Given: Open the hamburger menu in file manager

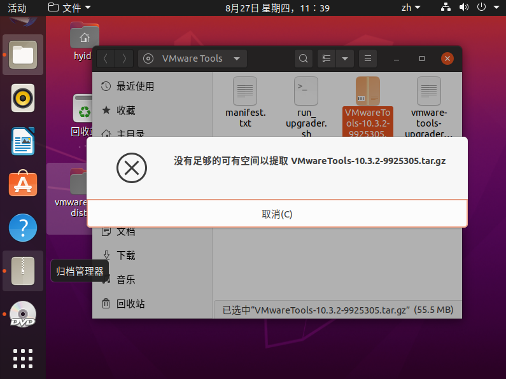Looking at the screenshot, I should pyautogui.click(x=367, y=59).
